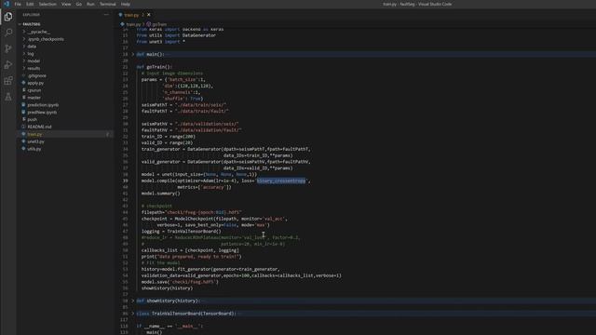
Task: Expand the model folder
Action: (x=34, y=60)
